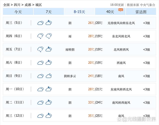Select the 周一（10日） date label

pos(15,89)
